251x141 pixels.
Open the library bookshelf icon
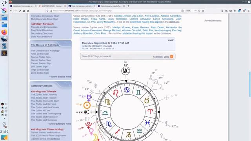(226, 11)
